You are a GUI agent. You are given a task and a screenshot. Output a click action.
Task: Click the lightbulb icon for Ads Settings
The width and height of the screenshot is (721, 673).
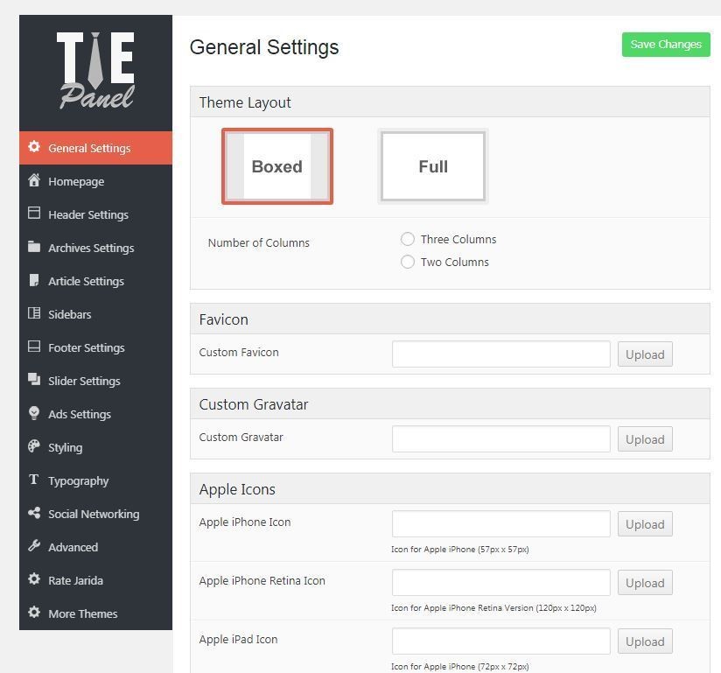point(34,413)
